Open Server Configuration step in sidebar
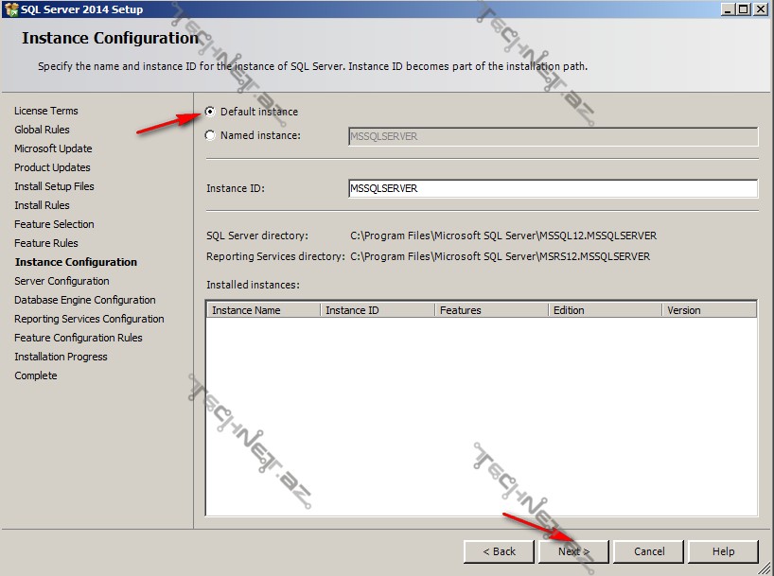Image resolution: width=774 pixels, height=576 pixels. 62,281
